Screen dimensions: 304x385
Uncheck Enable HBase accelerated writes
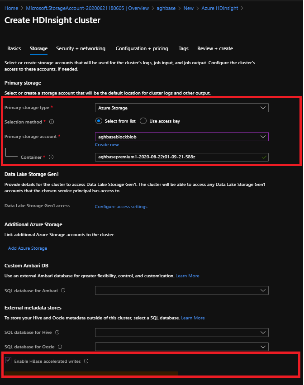(8, 361)
